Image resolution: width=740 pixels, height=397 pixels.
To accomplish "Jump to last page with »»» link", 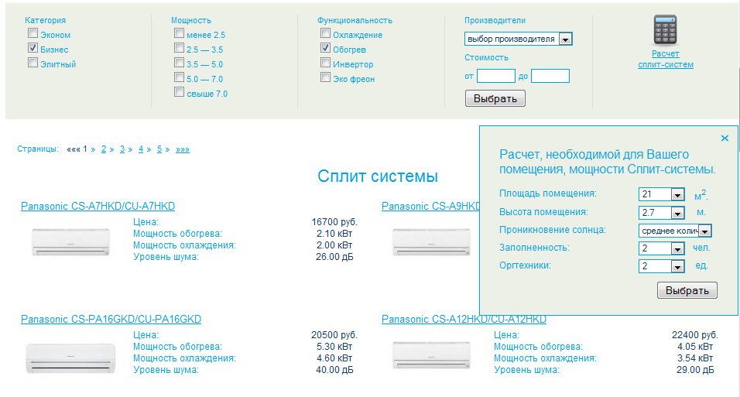I will (183, 149).
